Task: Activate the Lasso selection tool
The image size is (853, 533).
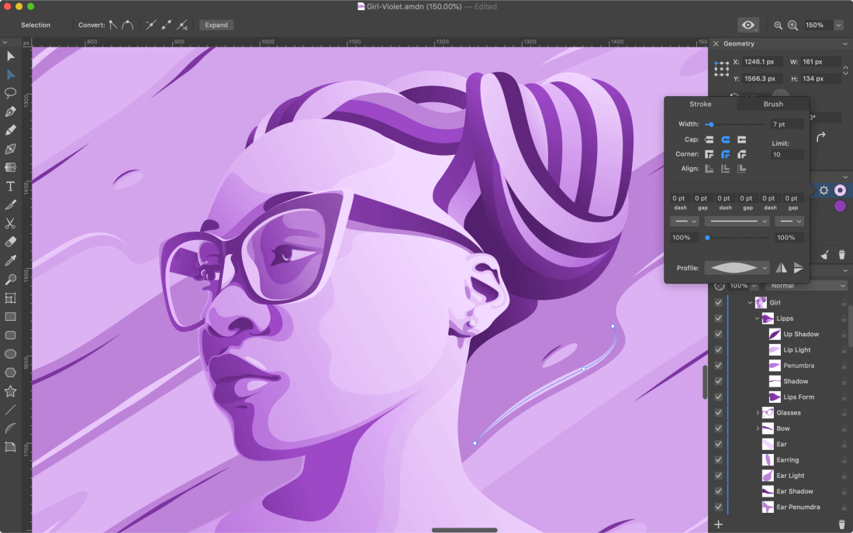Action: click(x=11, y=93)
